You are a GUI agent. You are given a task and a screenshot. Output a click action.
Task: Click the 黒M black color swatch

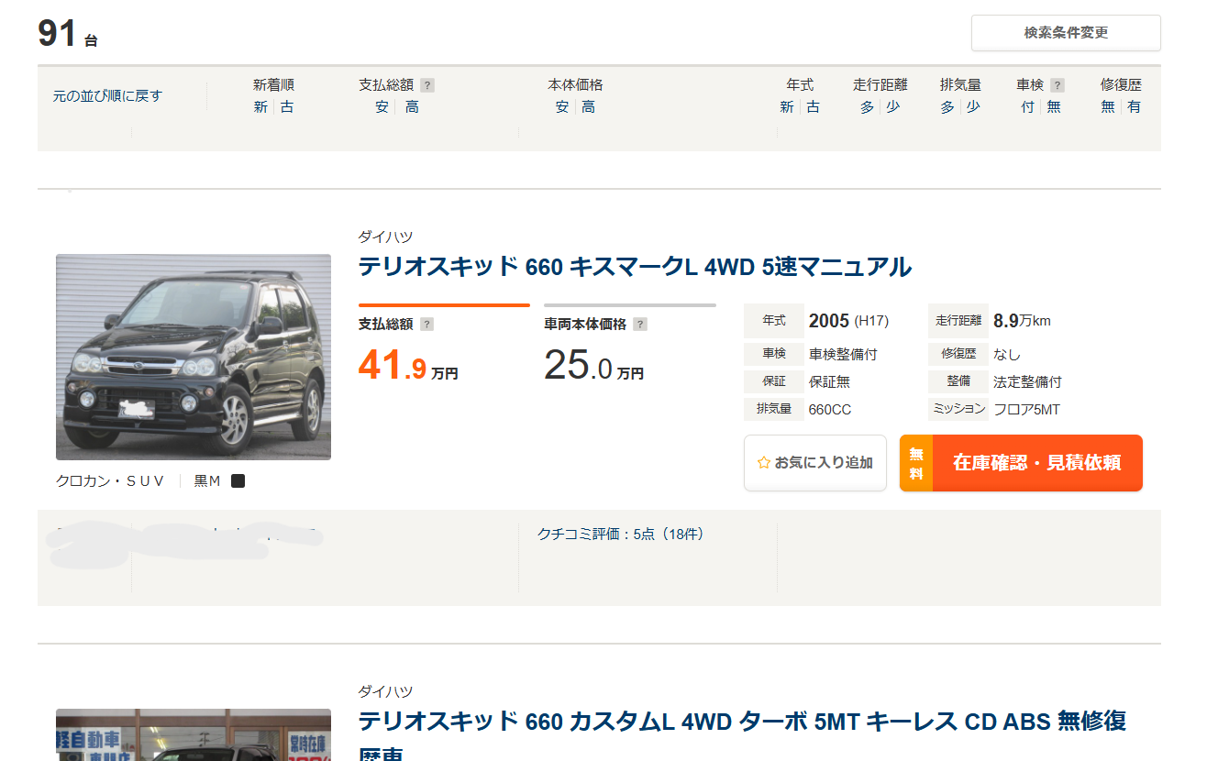click(x=238, y=480)
